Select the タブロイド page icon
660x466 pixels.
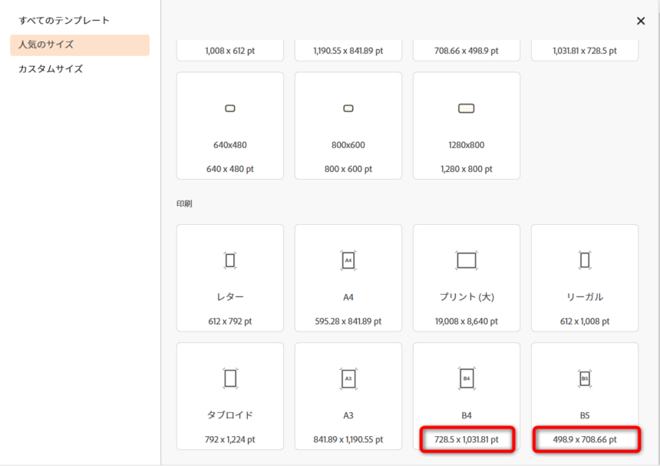point(229,378)
